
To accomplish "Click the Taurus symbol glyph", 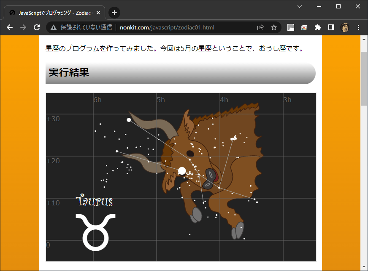I will (95, 231).
